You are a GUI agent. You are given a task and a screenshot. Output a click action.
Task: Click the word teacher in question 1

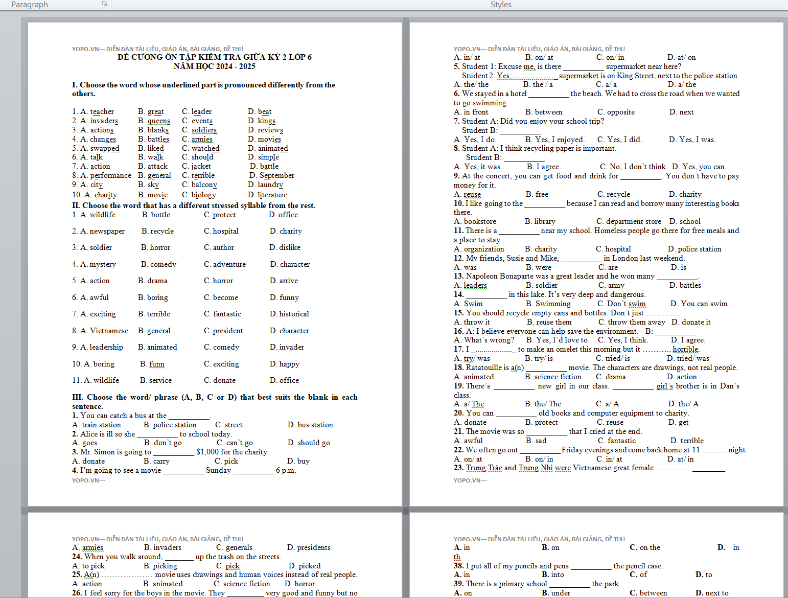102,111
